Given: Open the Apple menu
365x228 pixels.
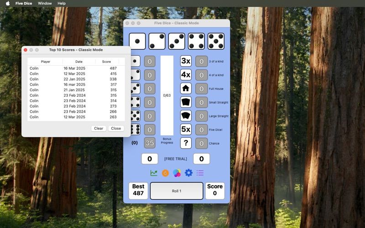Looking at the screenshot, I should [x=8, y=3].
